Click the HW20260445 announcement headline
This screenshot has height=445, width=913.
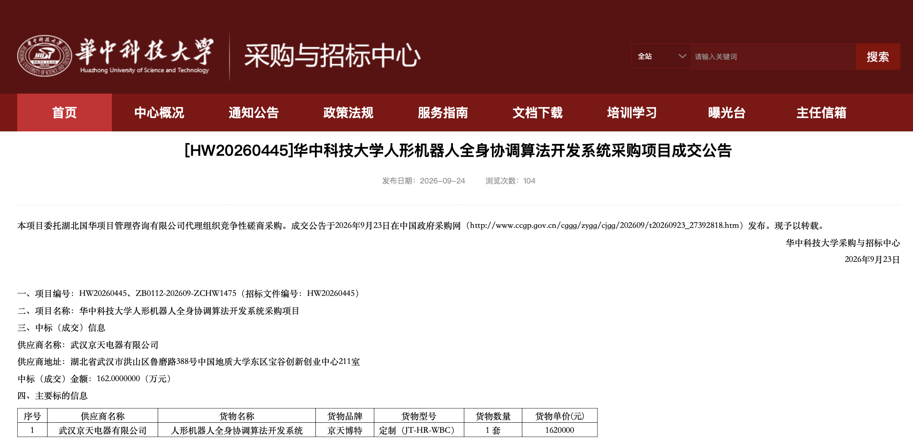pyautogui.click(x=458, y=150)
